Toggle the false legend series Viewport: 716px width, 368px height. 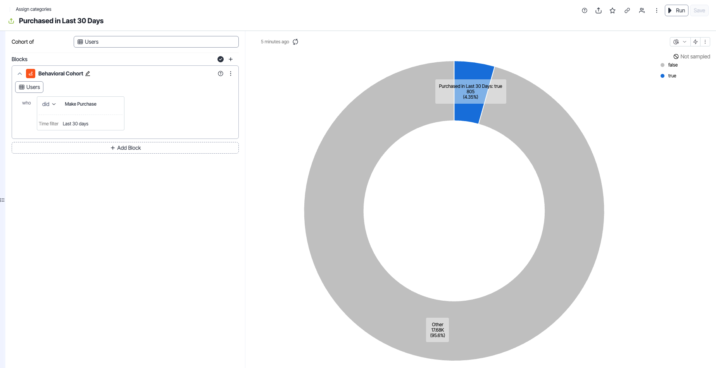tap(673, 65)
